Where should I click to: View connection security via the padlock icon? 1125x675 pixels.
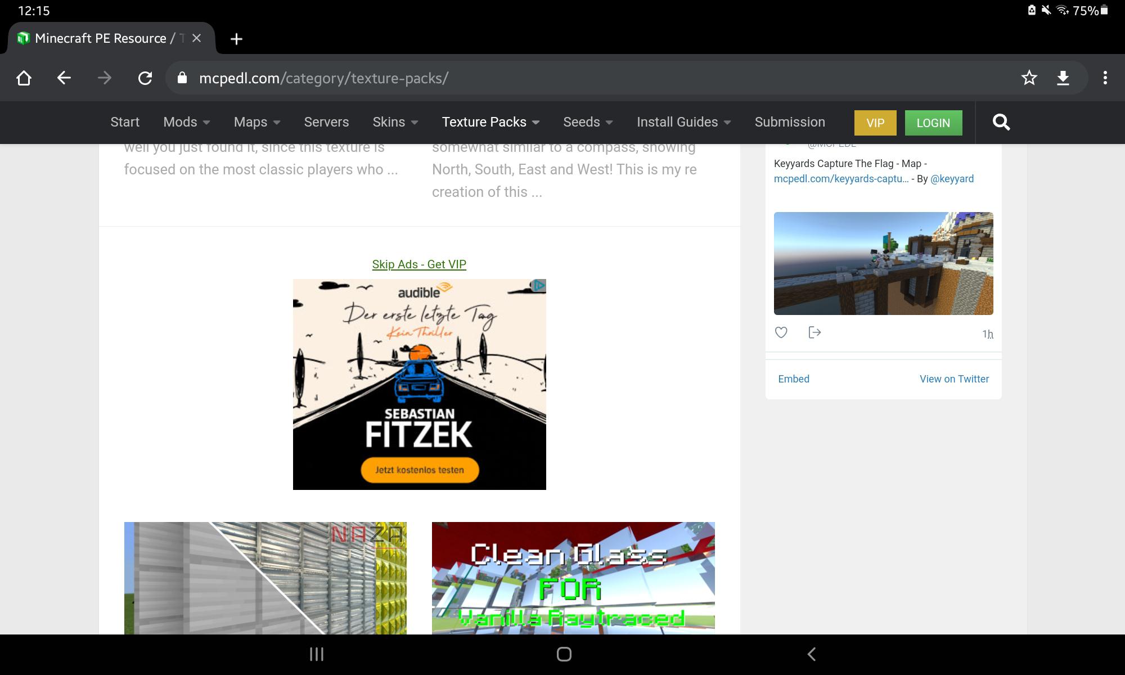click(181, 78)
